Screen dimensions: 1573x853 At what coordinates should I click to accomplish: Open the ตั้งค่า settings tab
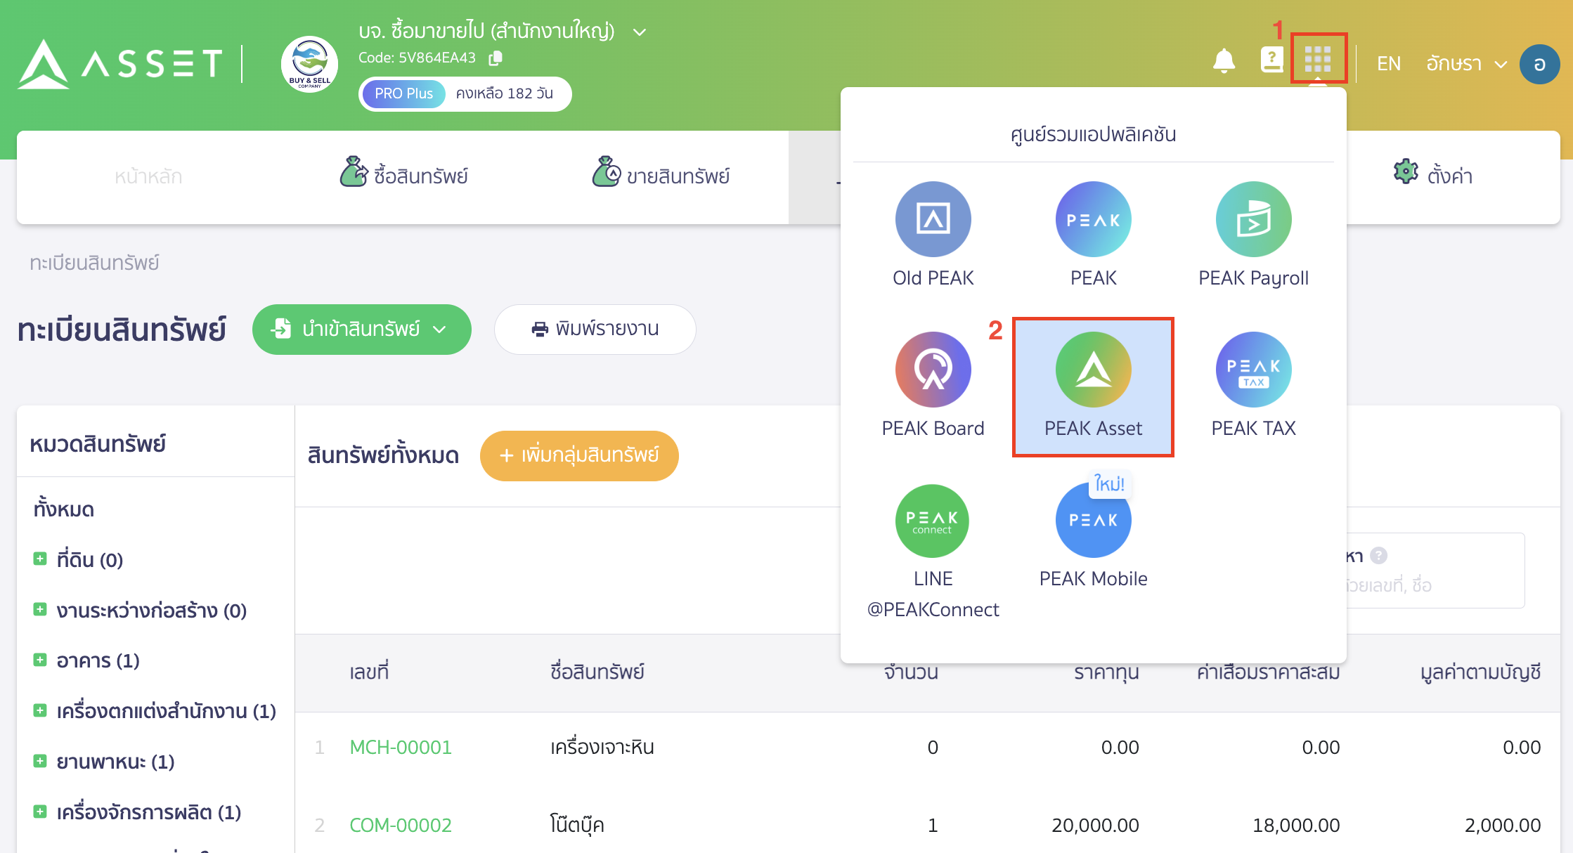(1434, 176)
